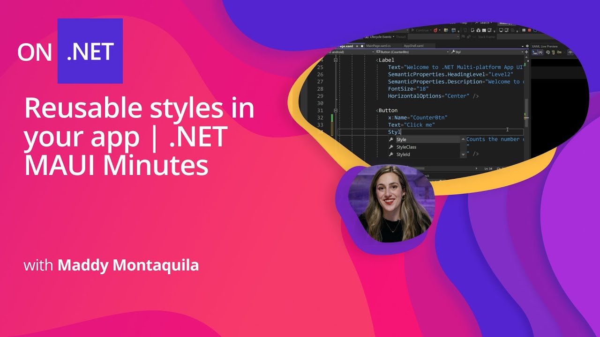Click the flag icon beside Stack Frame
This screenshot has width=600, height=337.
click(x=463, y=37)
